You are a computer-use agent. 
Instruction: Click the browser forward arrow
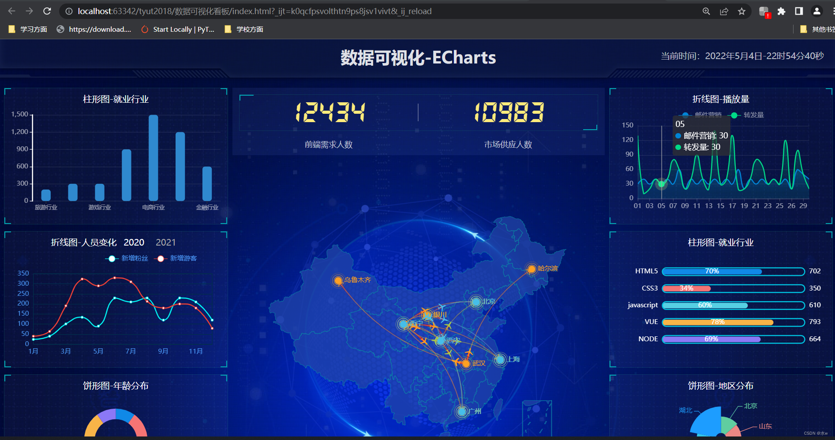click(x=30, y=11)
